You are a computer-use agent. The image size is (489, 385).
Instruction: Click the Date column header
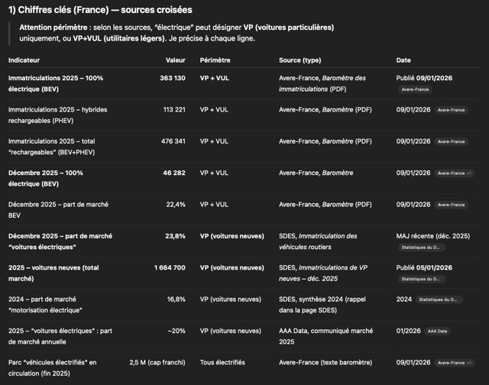tap(403, 60)
